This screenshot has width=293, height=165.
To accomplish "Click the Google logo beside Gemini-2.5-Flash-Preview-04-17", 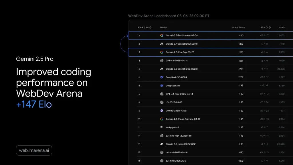I will coord(161,119).
